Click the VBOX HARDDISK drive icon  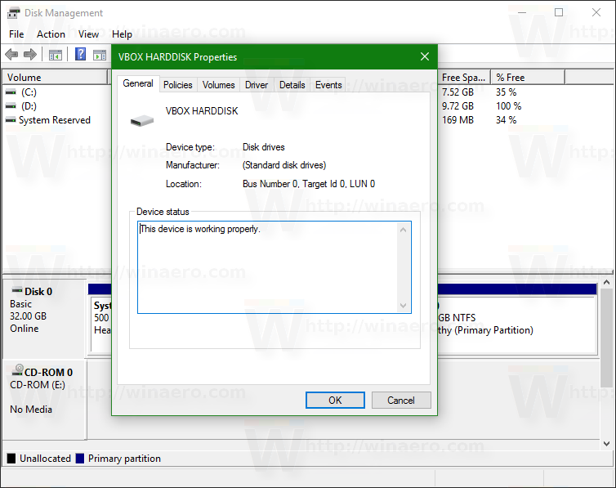tap(142, 120)
